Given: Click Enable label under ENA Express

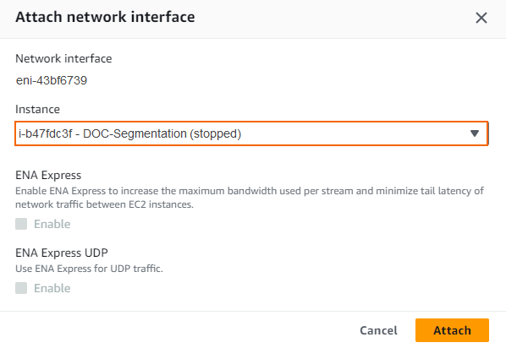Looking at the screenshot, I should click(x=52, y=224).
